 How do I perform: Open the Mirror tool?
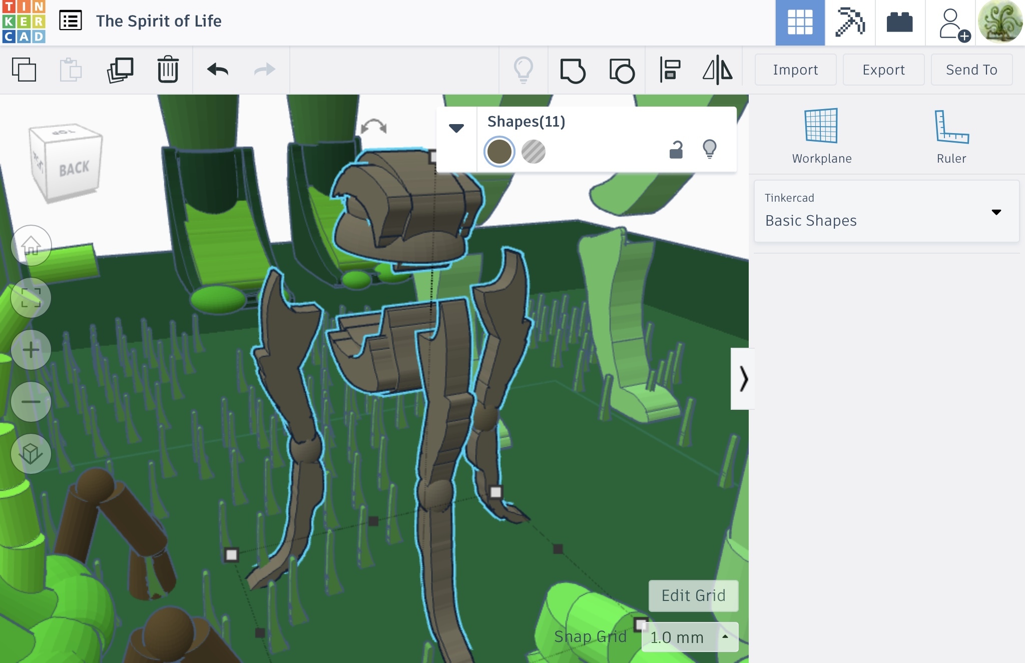coord(717,70)
